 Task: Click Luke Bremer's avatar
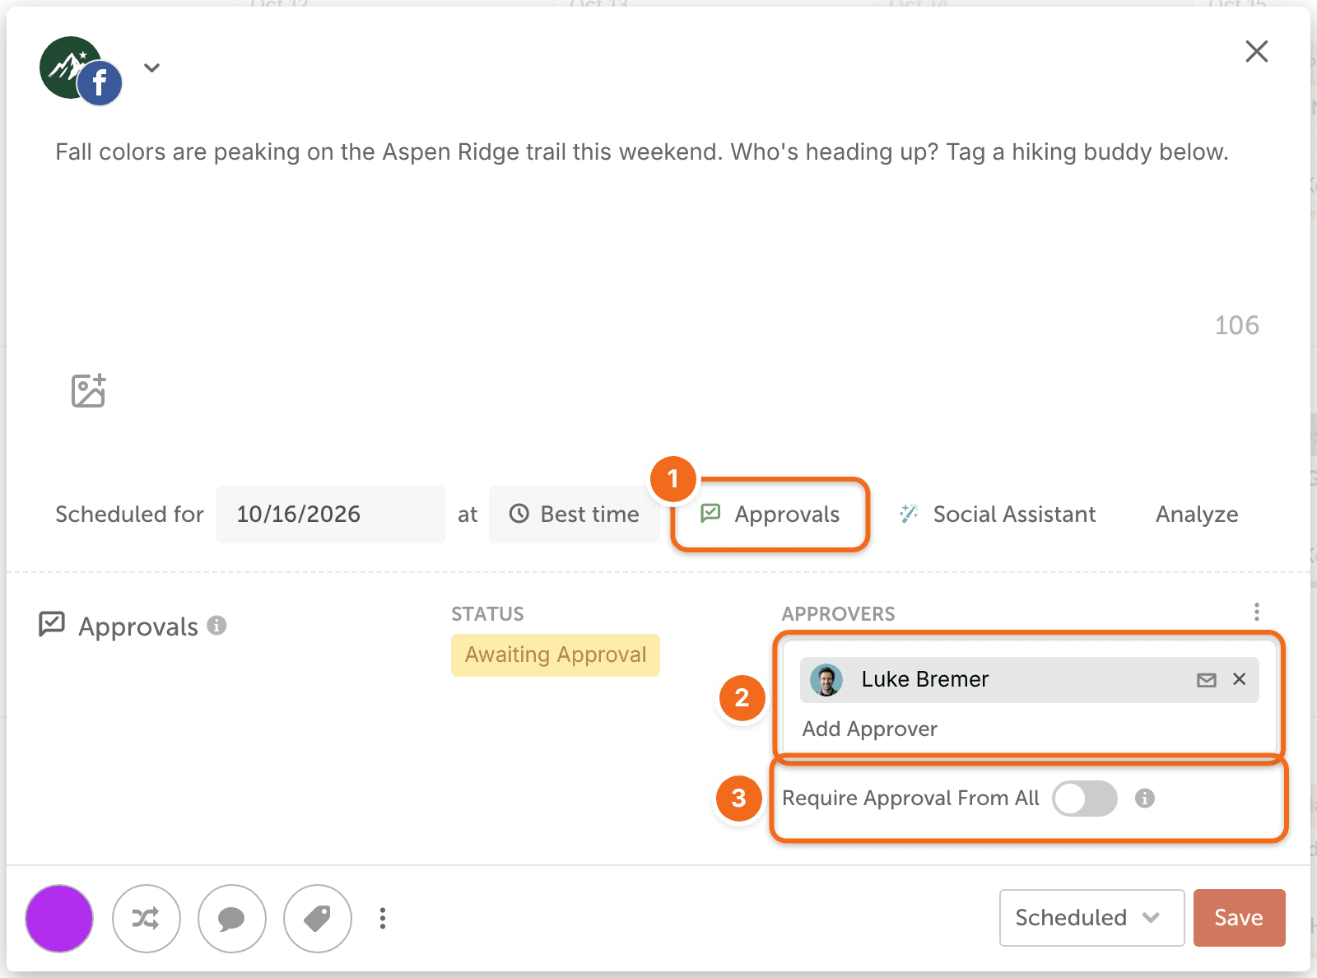(x=826, y=680)
